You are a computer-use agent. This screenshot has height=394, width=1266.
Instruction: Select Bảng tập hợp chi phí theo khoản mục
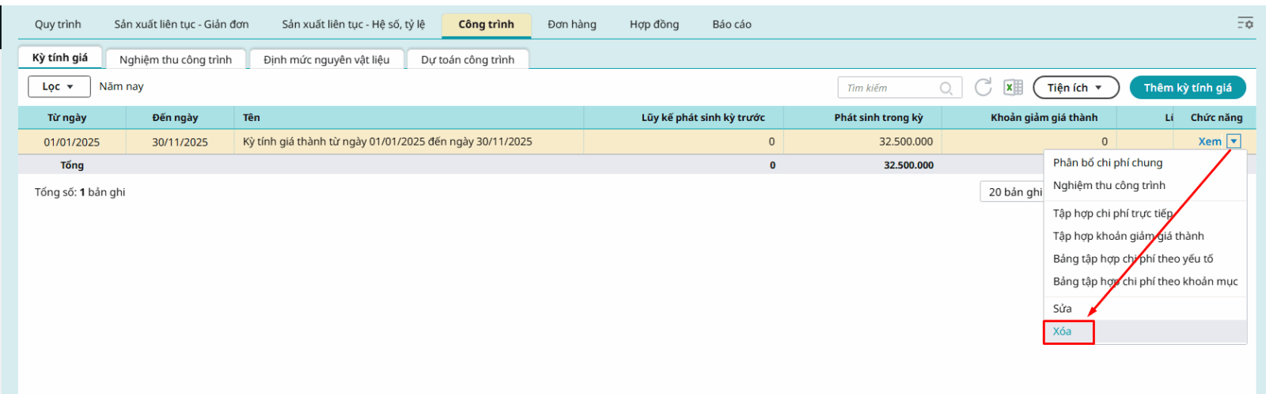1145,282
